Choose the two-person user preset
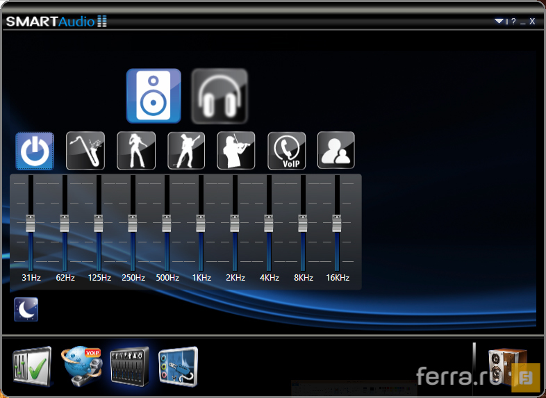 click(336, 151)
